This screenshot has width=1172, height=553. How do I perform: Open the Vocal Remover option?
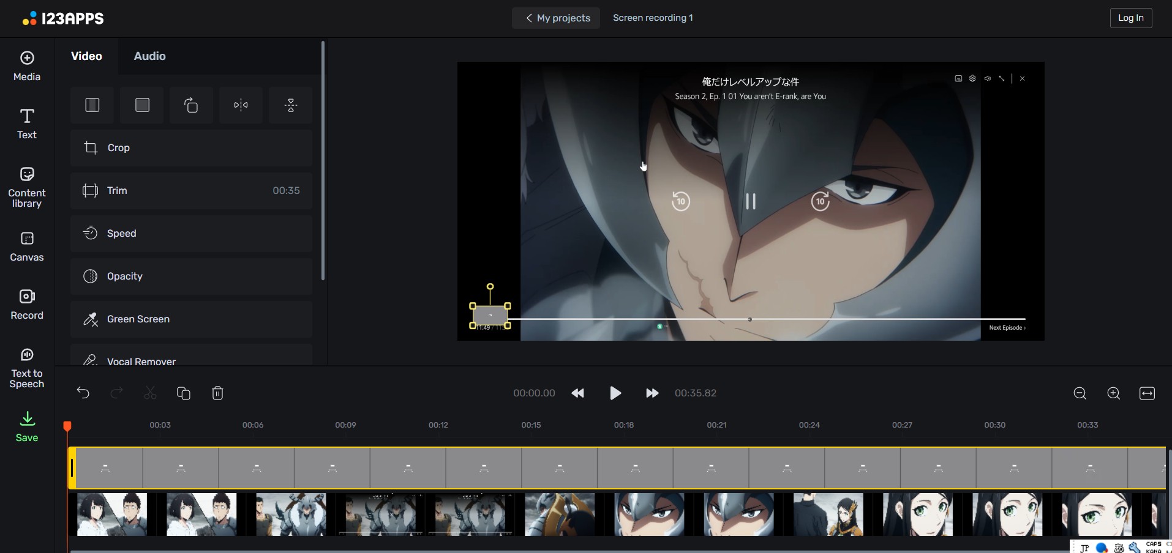point(191,356)
